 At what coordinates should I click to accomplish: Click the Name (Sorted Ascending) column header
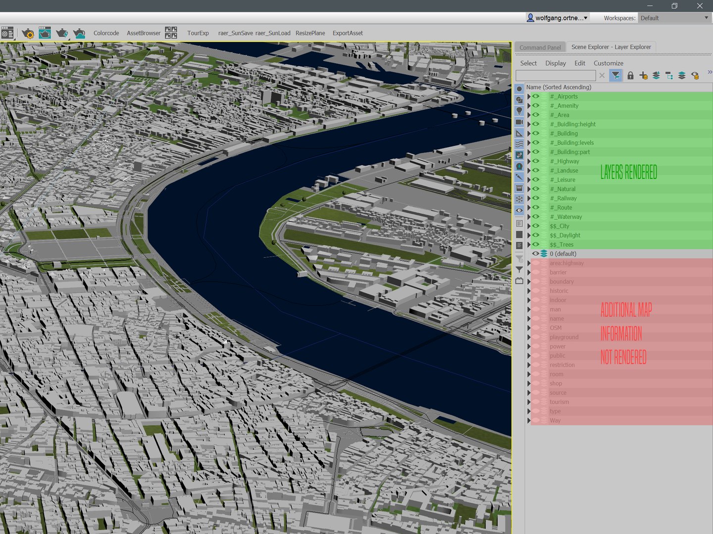pyautogui.click(x=619, y=87)
